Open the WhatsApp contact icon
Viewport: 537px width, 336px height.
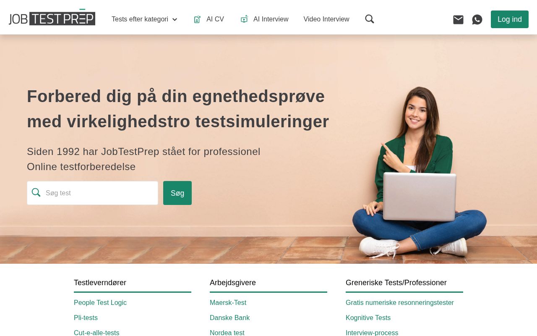[x=477, y=19]
